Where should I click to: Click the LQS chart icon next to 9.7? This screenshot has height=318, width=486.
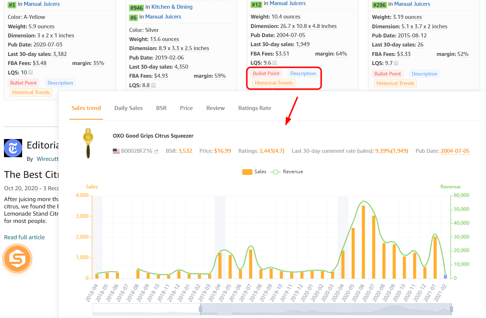click(x=396, y=64)
